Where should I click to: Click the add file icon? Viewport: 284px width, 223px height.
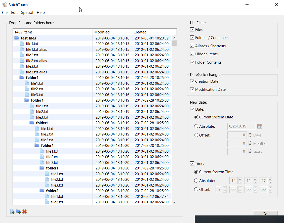[x=12, y=212]
